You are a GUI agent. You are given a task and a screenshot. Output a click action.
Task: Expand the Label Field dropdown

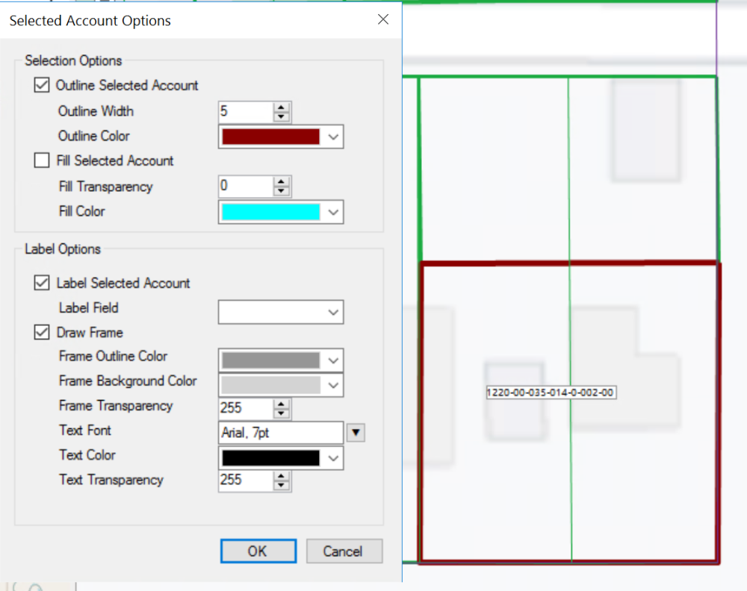333,312
